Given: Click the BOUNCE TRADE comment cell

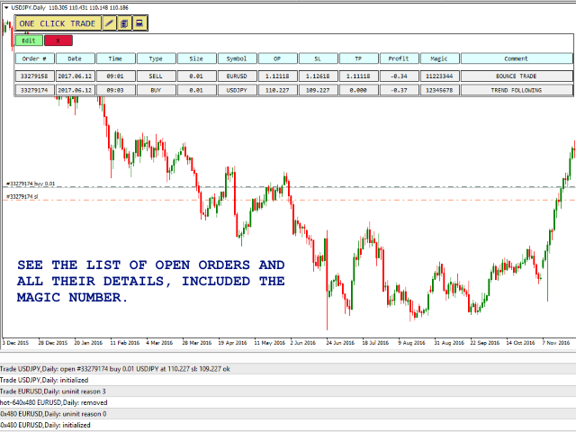Looking at the screenshot, I should (517, 76).
